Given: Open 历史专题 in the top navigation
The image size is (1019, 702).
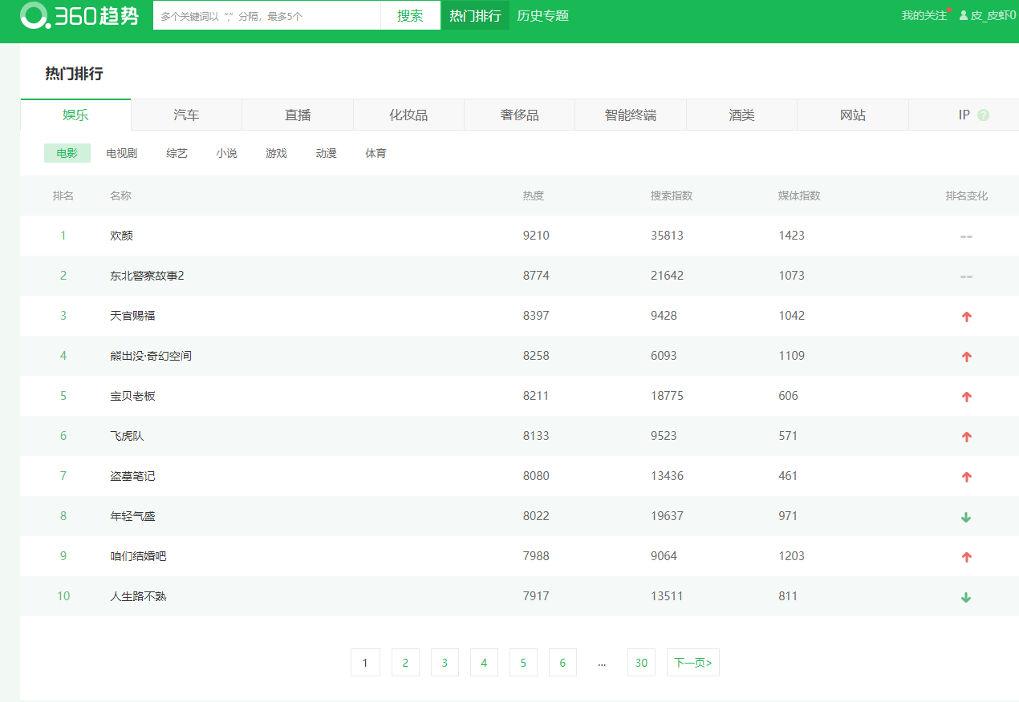Looking at the screenshot, I should click(x=542, y=15).
